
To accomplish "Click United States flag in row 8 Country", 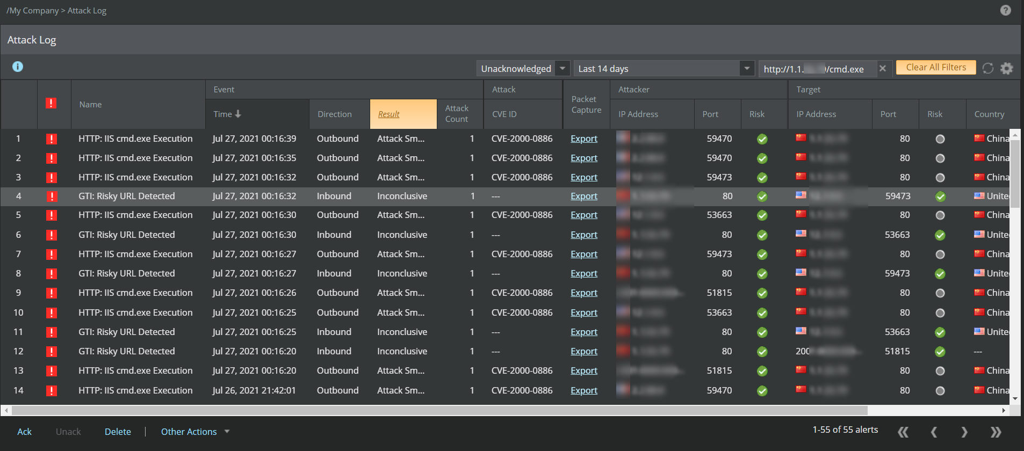I will [x=979, y=273].
